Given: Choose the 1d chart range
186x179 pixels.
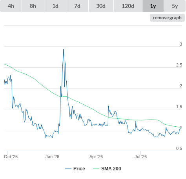Looking at the screenshot, I should pos(55,6).
